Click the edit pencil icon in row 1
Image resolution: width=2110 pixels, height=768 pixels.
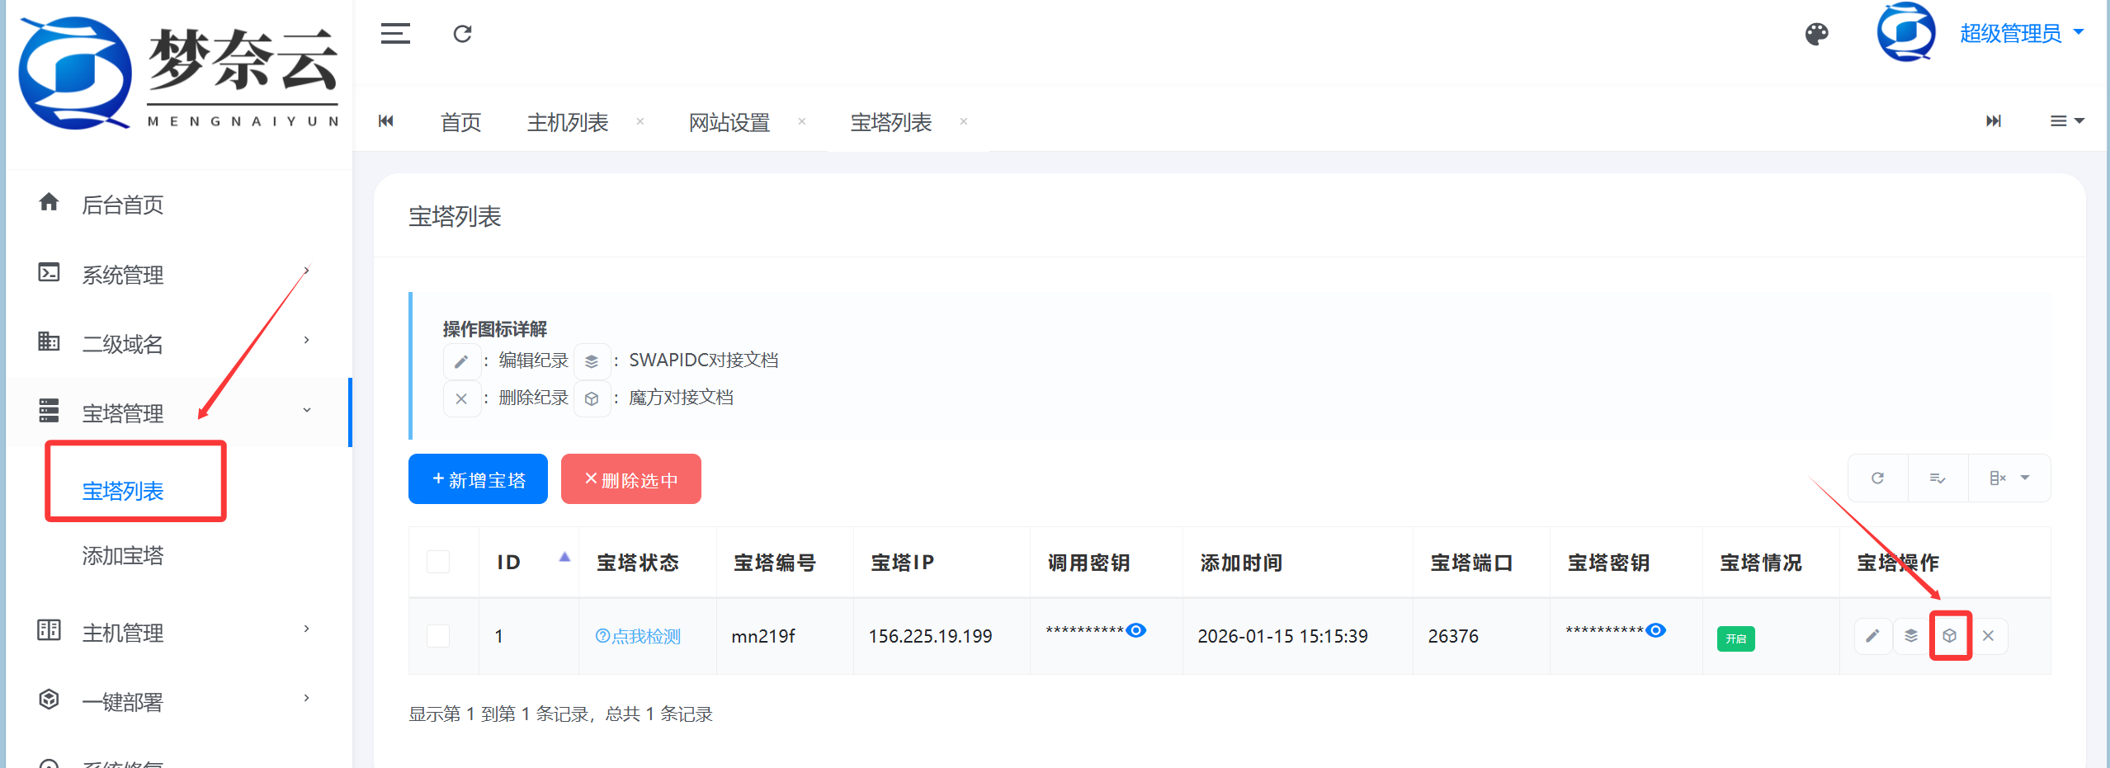click(x=1872, y=636)
